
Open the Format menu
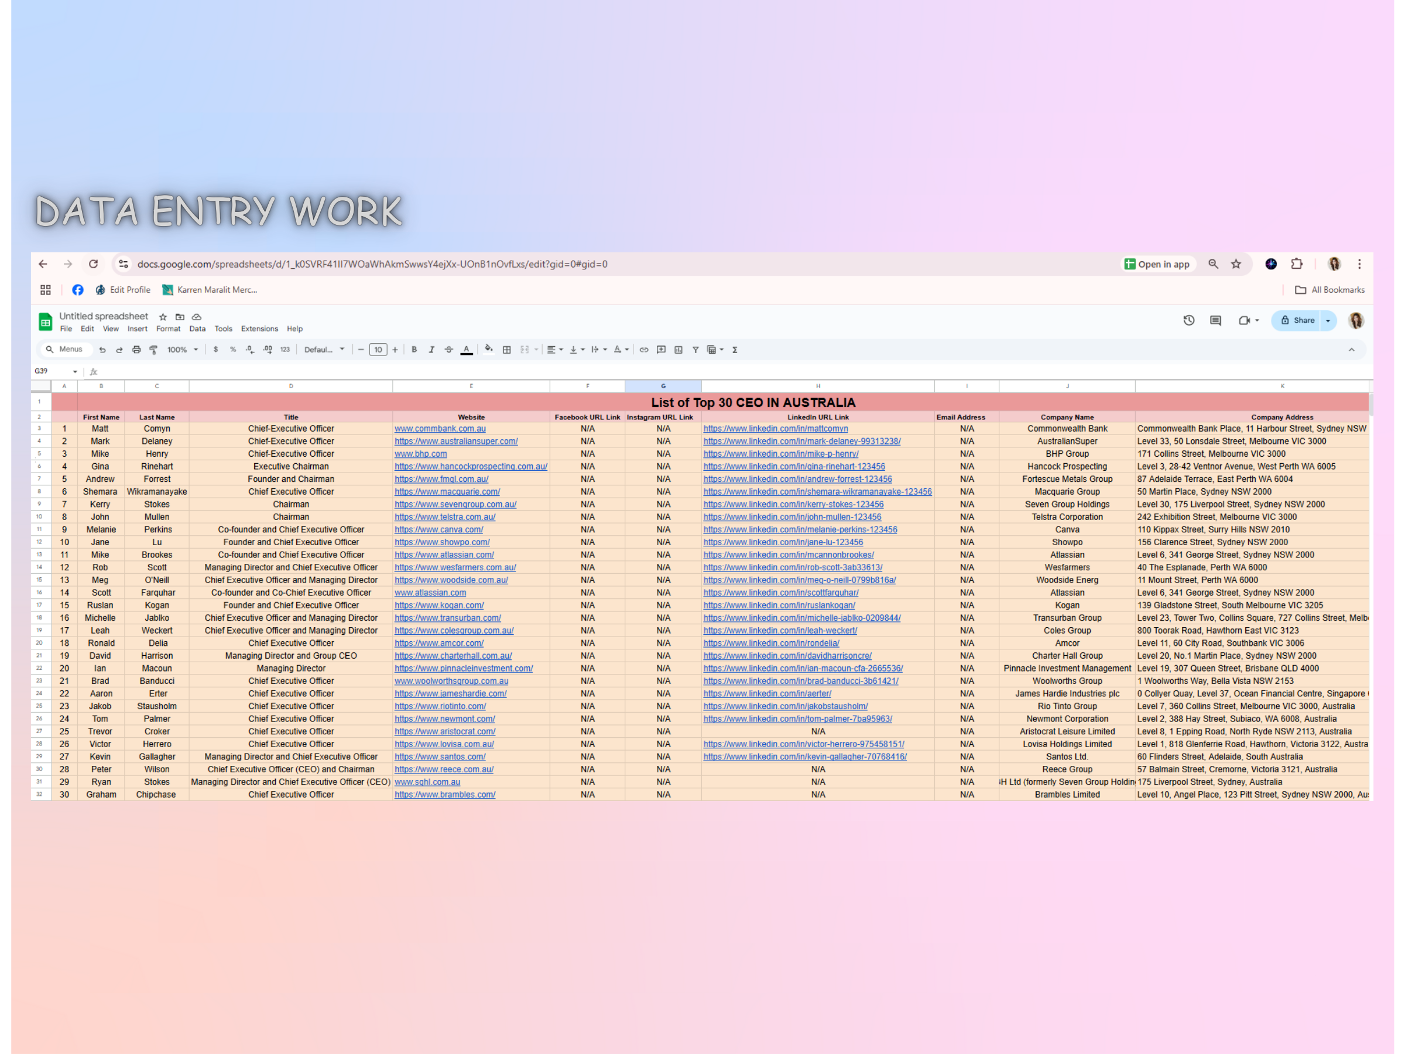pyautogui.click(x=167, y=328)
